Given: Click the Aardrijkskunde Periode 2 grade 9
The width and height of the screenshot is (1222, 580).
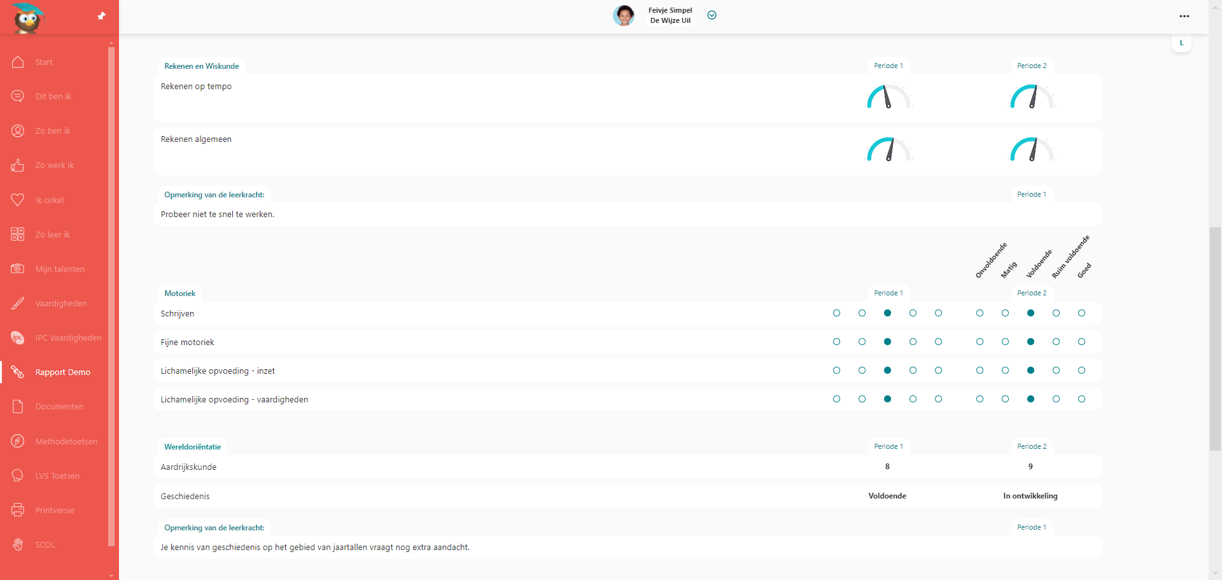Looking at the screenshot, I should 1030,467.
